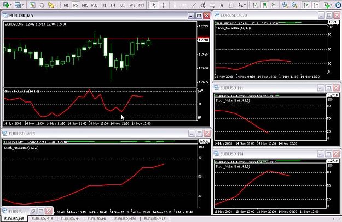Choose the Text Label 'T' tool
Image resolution: width=342 pixels, height=222 pixels.
point(231,5)
